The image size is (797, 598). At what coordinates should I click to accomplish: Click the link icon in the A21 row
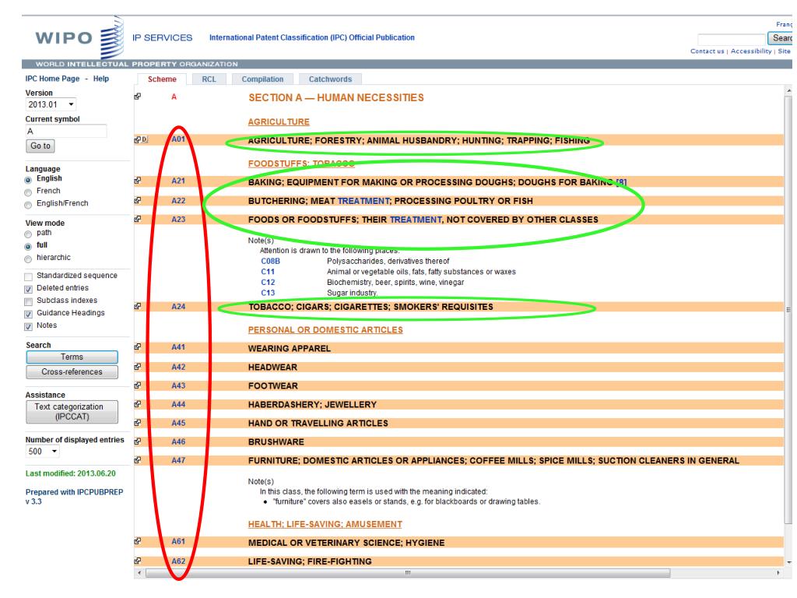[x=137, y=181]
